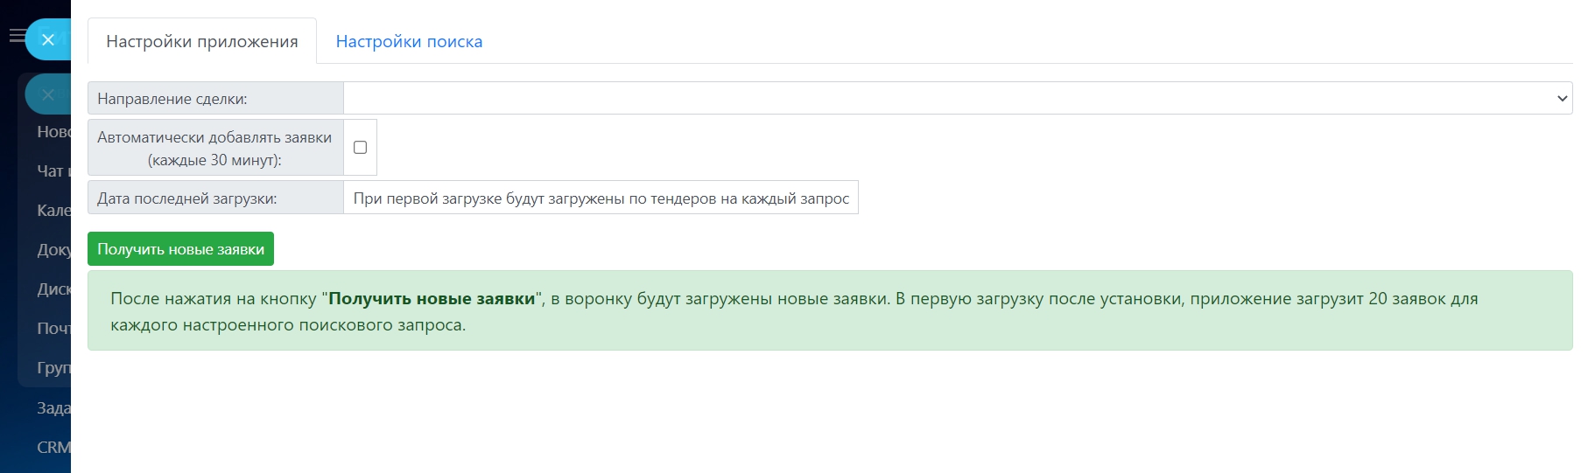Go to the Почта item in the left sidebar
The image size is (1588, 473).
click(53, 329)
